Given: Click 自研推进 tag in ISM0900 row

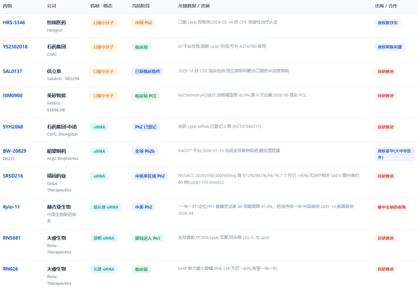Looking at the screenshot, I should [385, 96].
